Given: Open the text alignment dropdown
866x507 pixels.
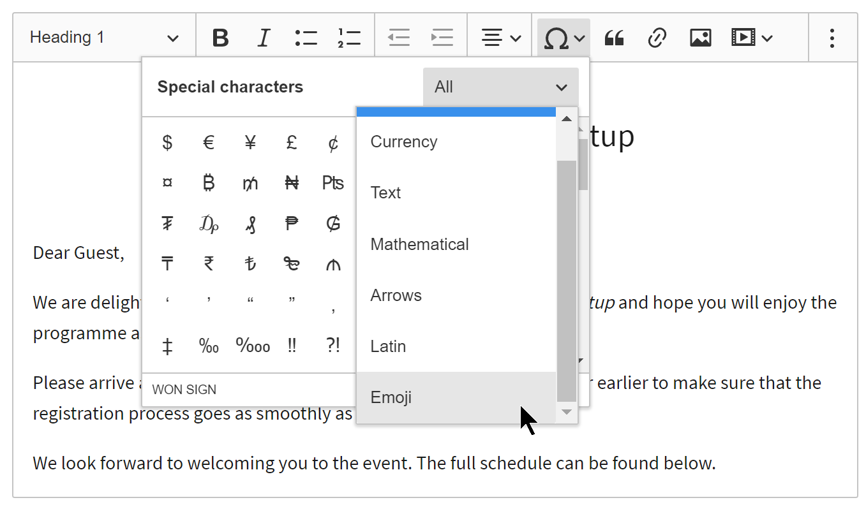Looking at the screenshot, I should coord(501,38).
